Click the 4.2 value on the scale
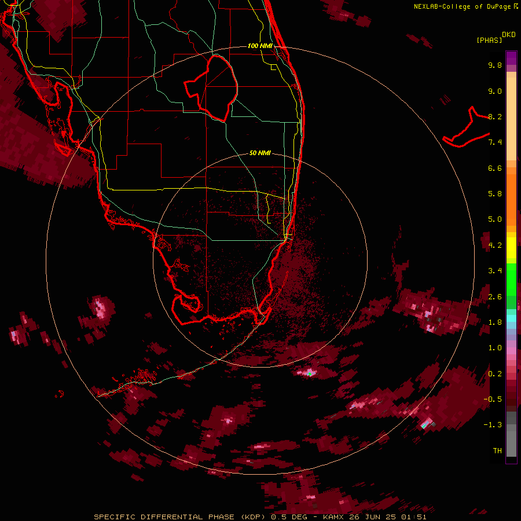This screenshot has width=521, height=521. [x=495, y=245]
